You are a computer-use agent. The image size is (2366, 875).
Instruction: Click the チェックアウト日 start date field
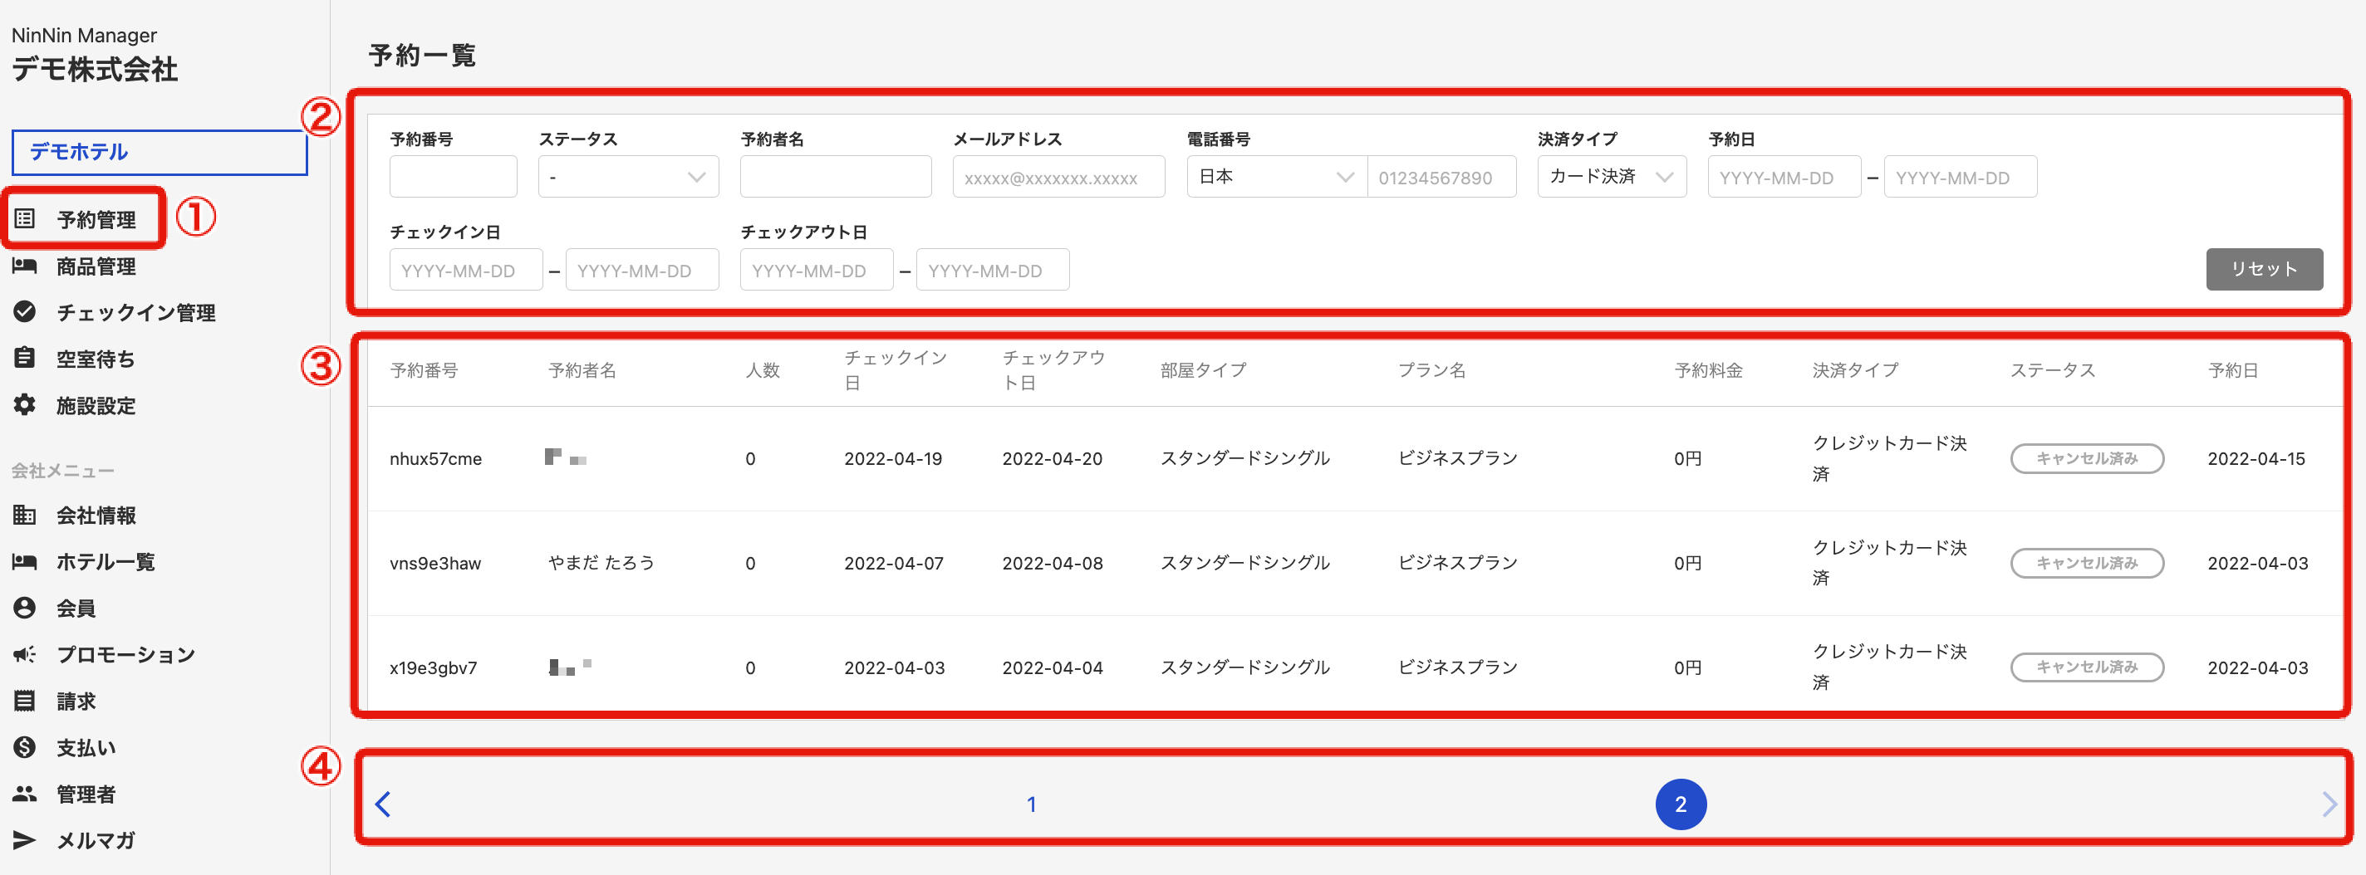click(x=817, y=269)
